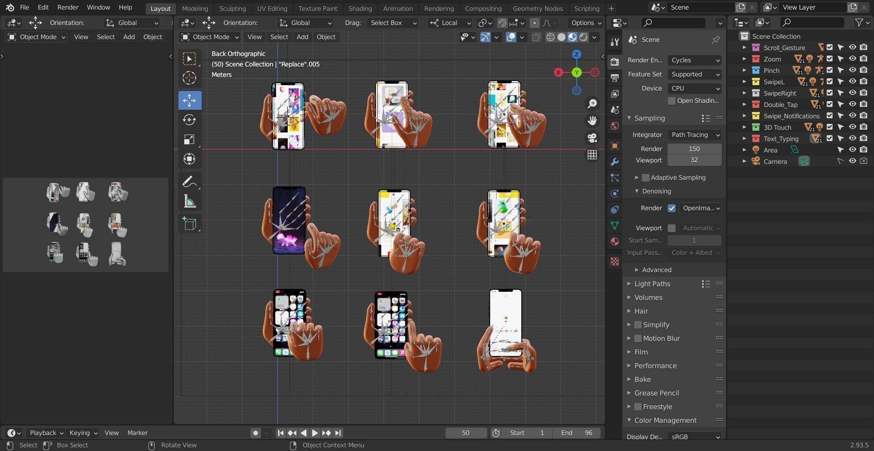Image resolution: width=874 pixels, height=451 pixels.
Task: Choose the Add Cube tool
Action: click(189, 223)
